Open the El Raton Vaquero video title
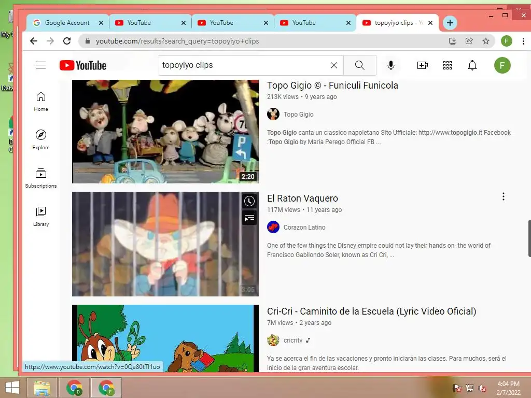The height and width of the screenshot is (398, 531). tap(302, 198)
